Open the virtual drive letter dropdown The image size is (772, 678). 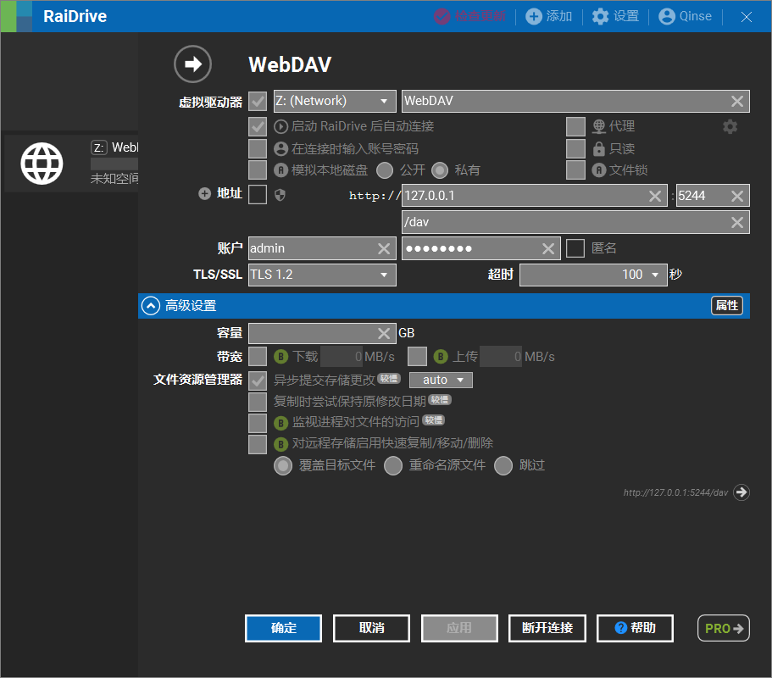point(334,100)
